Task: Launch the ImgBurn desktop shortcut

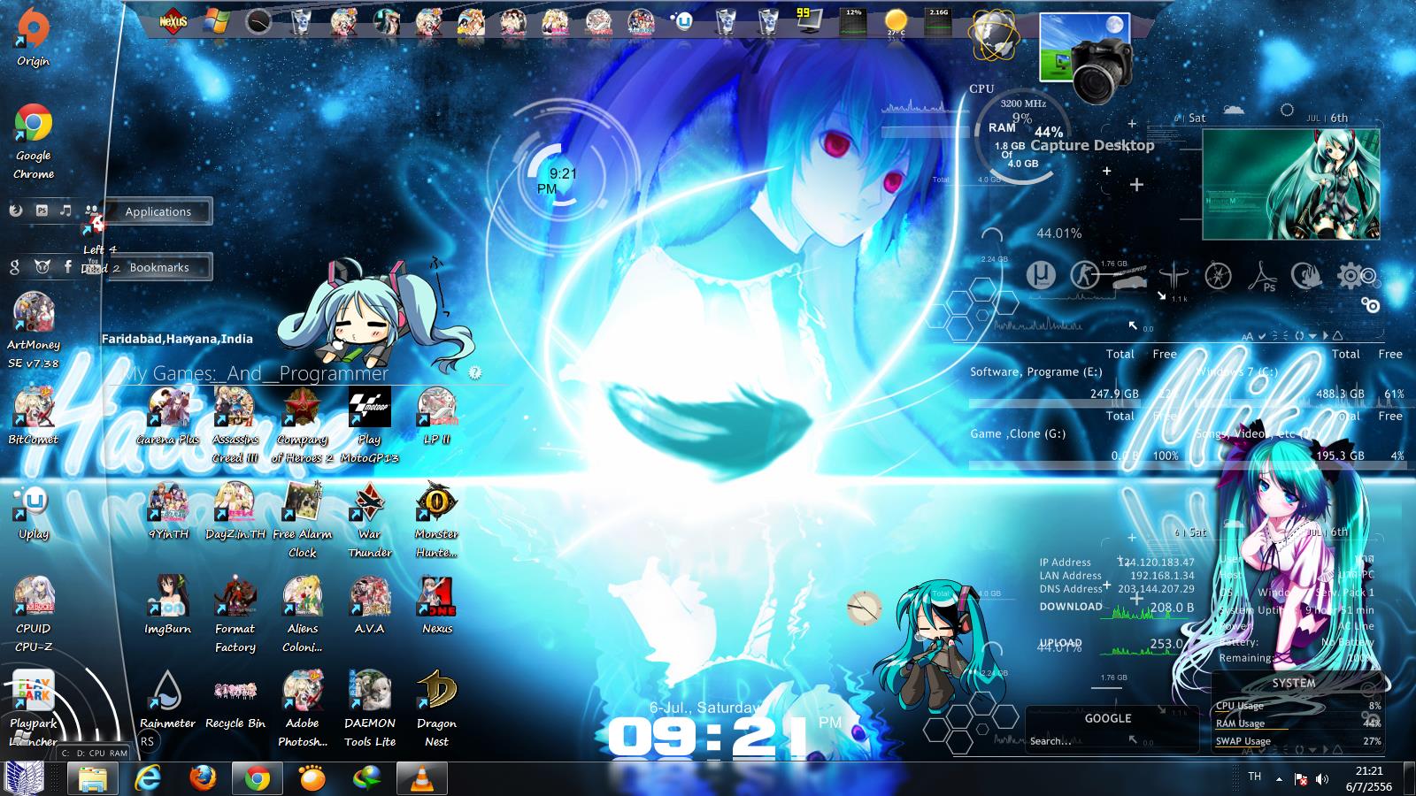Action: tap(168, 605)
